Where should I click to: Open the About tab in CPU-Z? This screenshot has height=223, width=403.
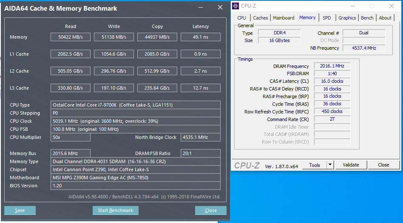(x=385, y=18)
